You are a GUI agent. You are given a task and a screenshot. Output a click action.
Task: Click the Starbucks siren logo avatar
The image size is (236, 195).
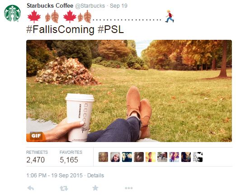coord(12,13)
